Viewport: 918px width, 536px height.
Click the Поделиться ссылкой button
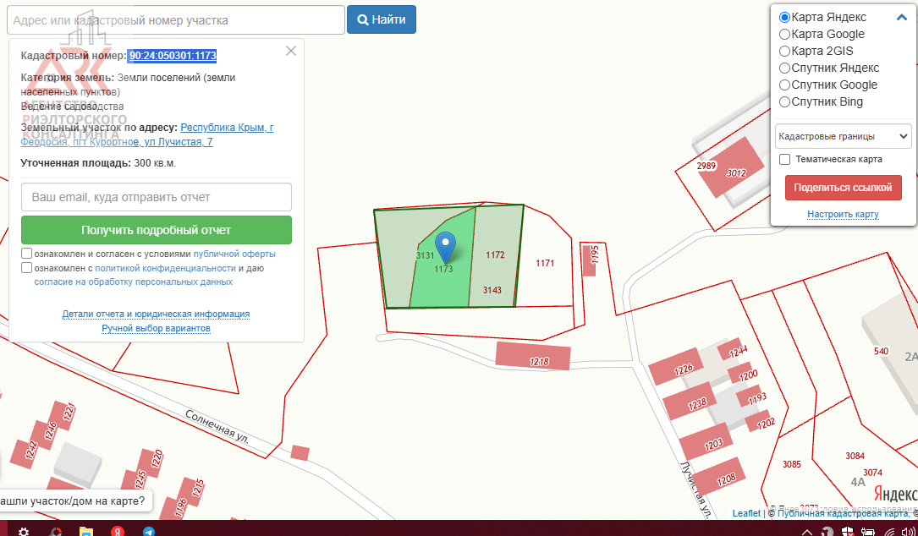(x=843, y=188)
